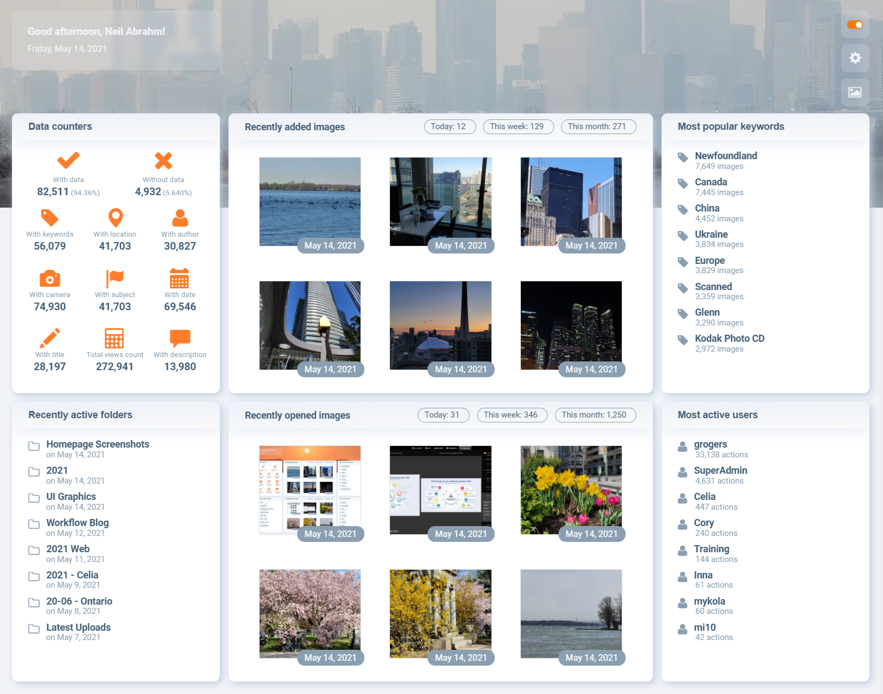Viewport: 883px width, 694px height.
Task: Select the With camera icon
Action: [50, 278]
